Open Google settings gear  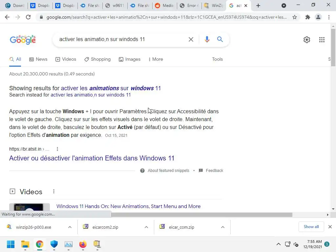(x=307, y=40)
